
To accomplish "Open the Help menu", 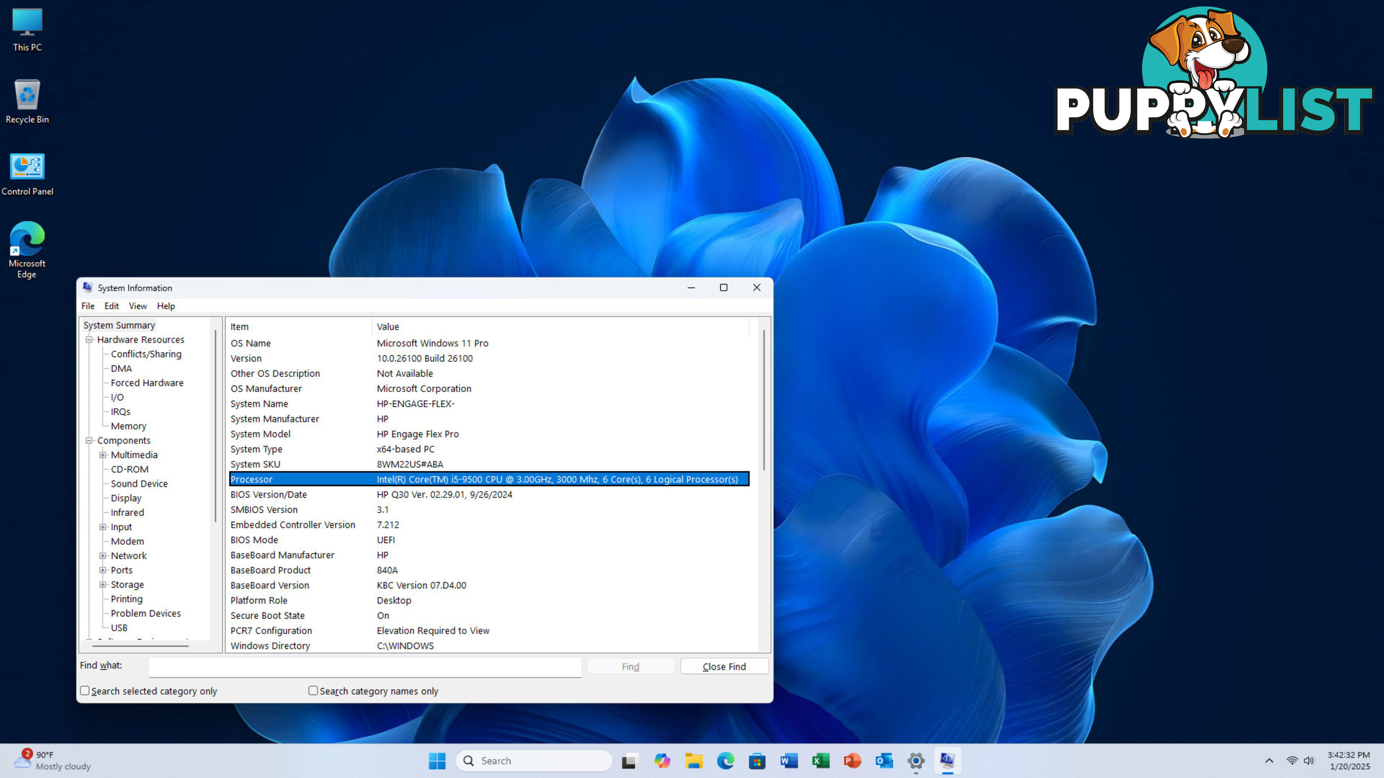I will pos(165,305).
